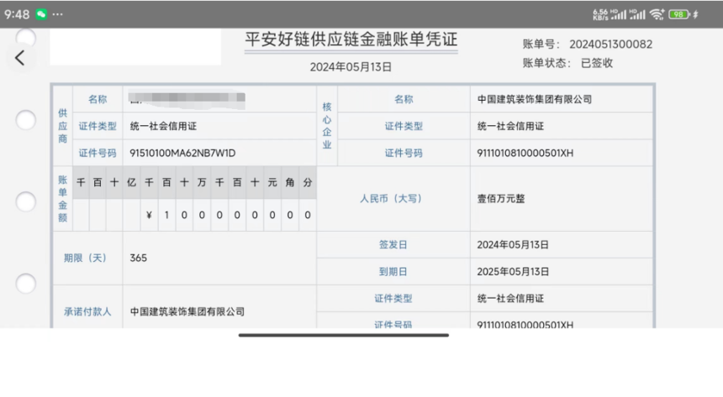Select the promised payer 中国建筑装饰集团有限公司
This screenshot has width=723, height=397.
(187, 311)
